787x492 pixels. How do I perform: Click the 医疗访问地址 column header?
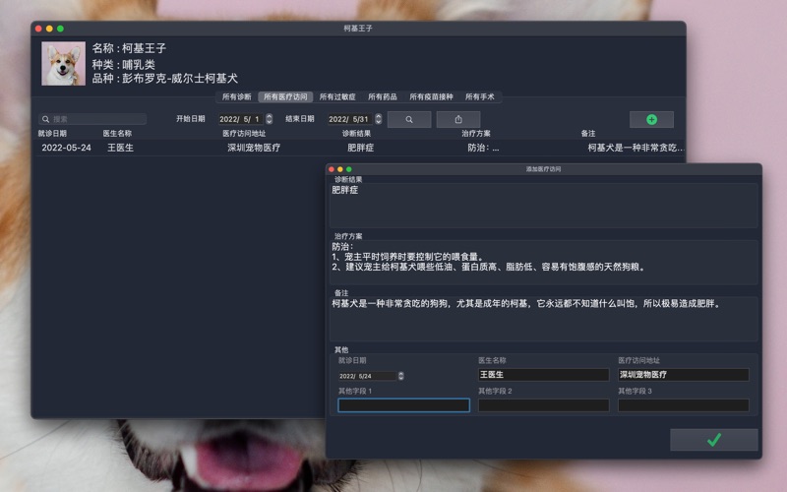click(x=244, y=134)
